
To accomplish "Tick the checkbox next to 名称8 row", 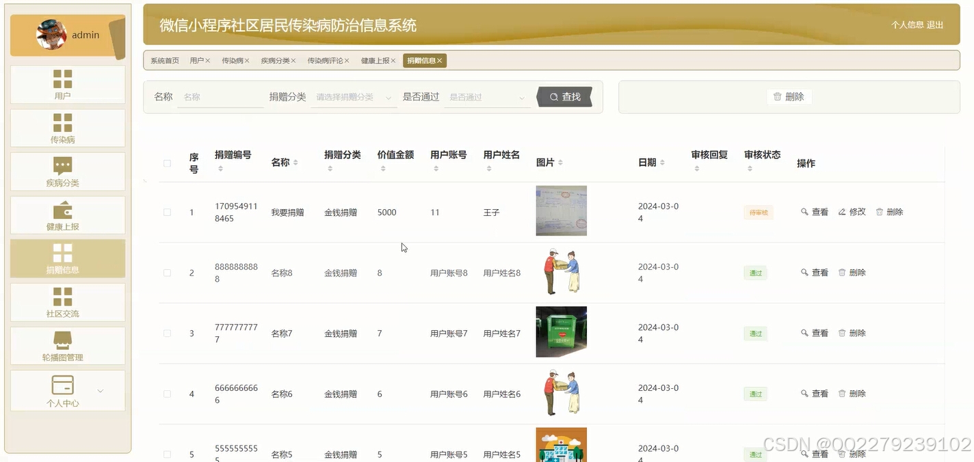I will [x=166, y=272].
